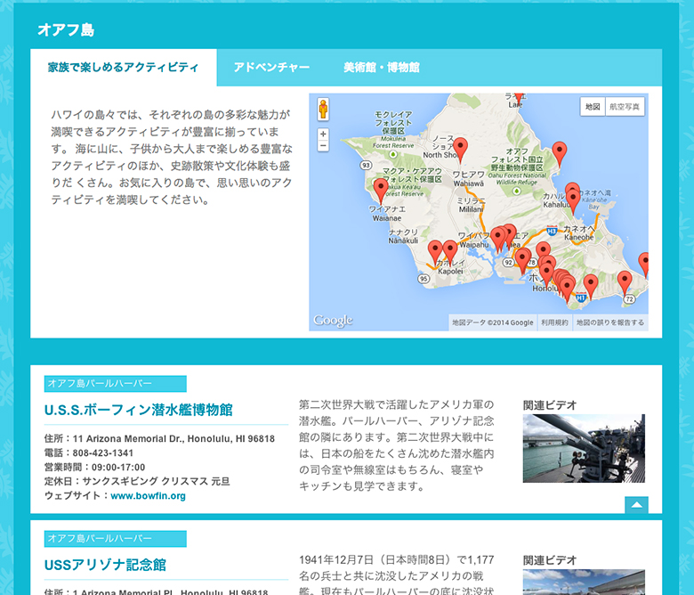Image resolution: width=694 pixels, height=595 pixels.
Task: Open the 美術館・博物館 tab
Action: 381,68
